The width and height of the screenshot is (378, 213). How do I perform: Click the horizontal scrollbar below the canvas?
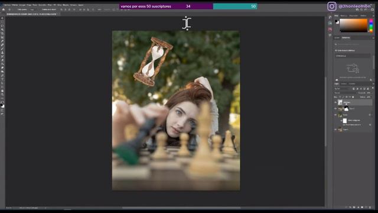[181, 208]
